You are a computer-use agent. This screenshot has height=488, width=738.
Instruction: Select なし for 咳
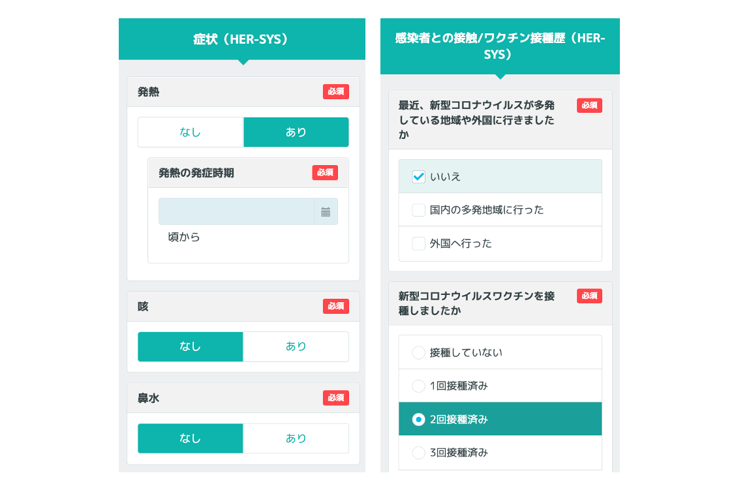pos(191,346)
